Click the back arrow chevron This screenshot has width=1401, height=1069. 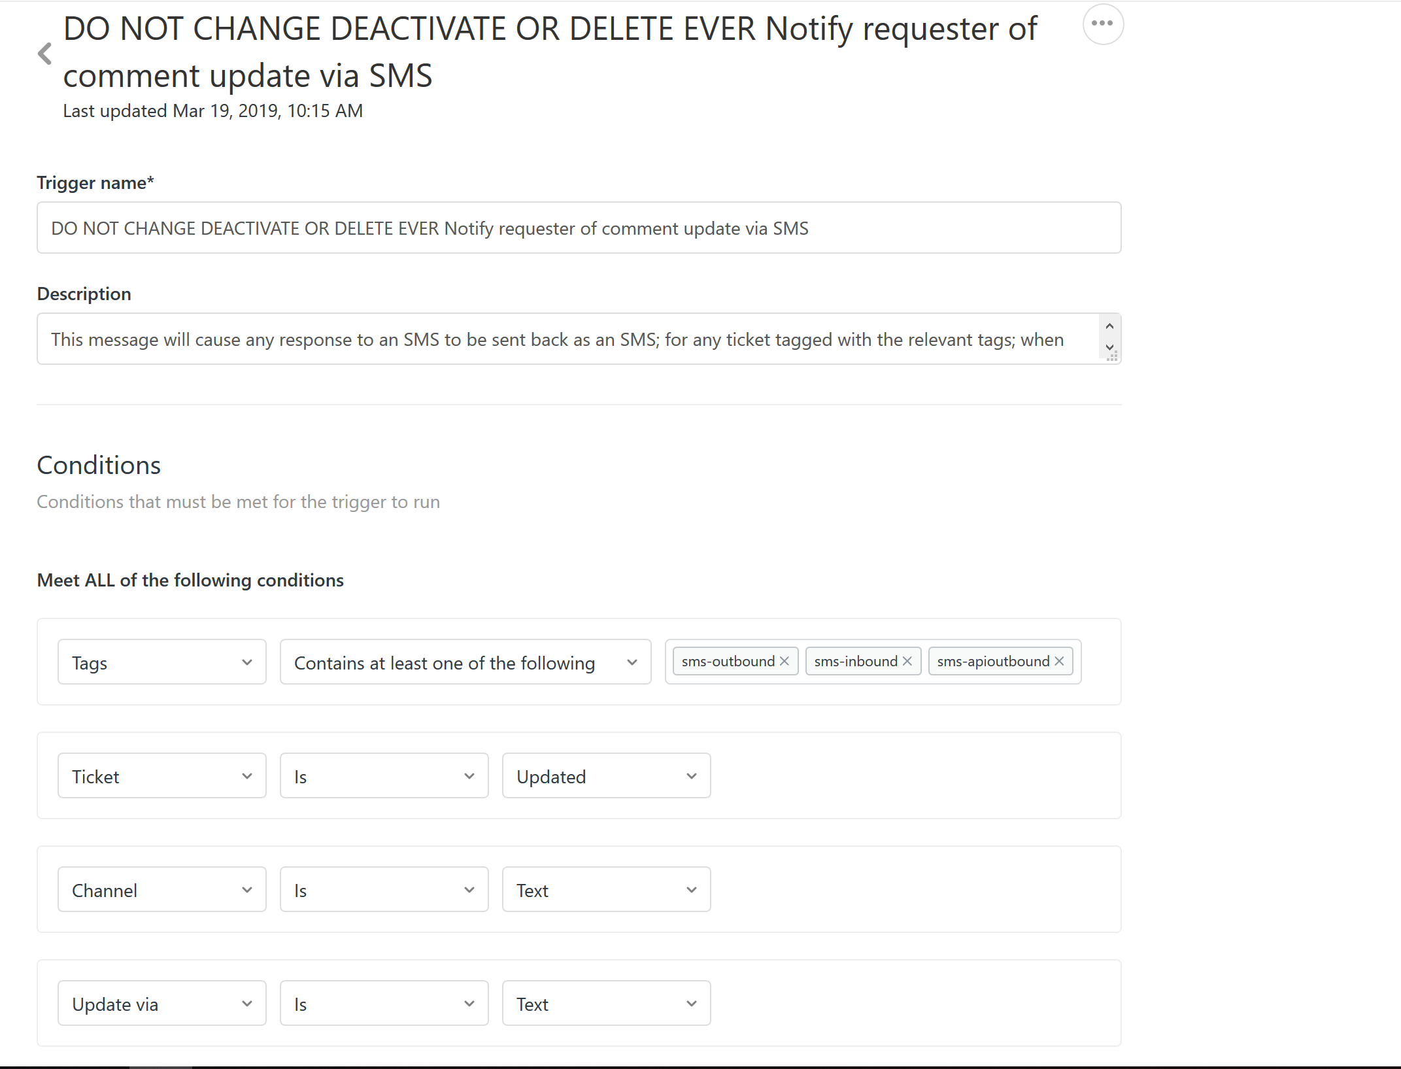coord(44,54)
